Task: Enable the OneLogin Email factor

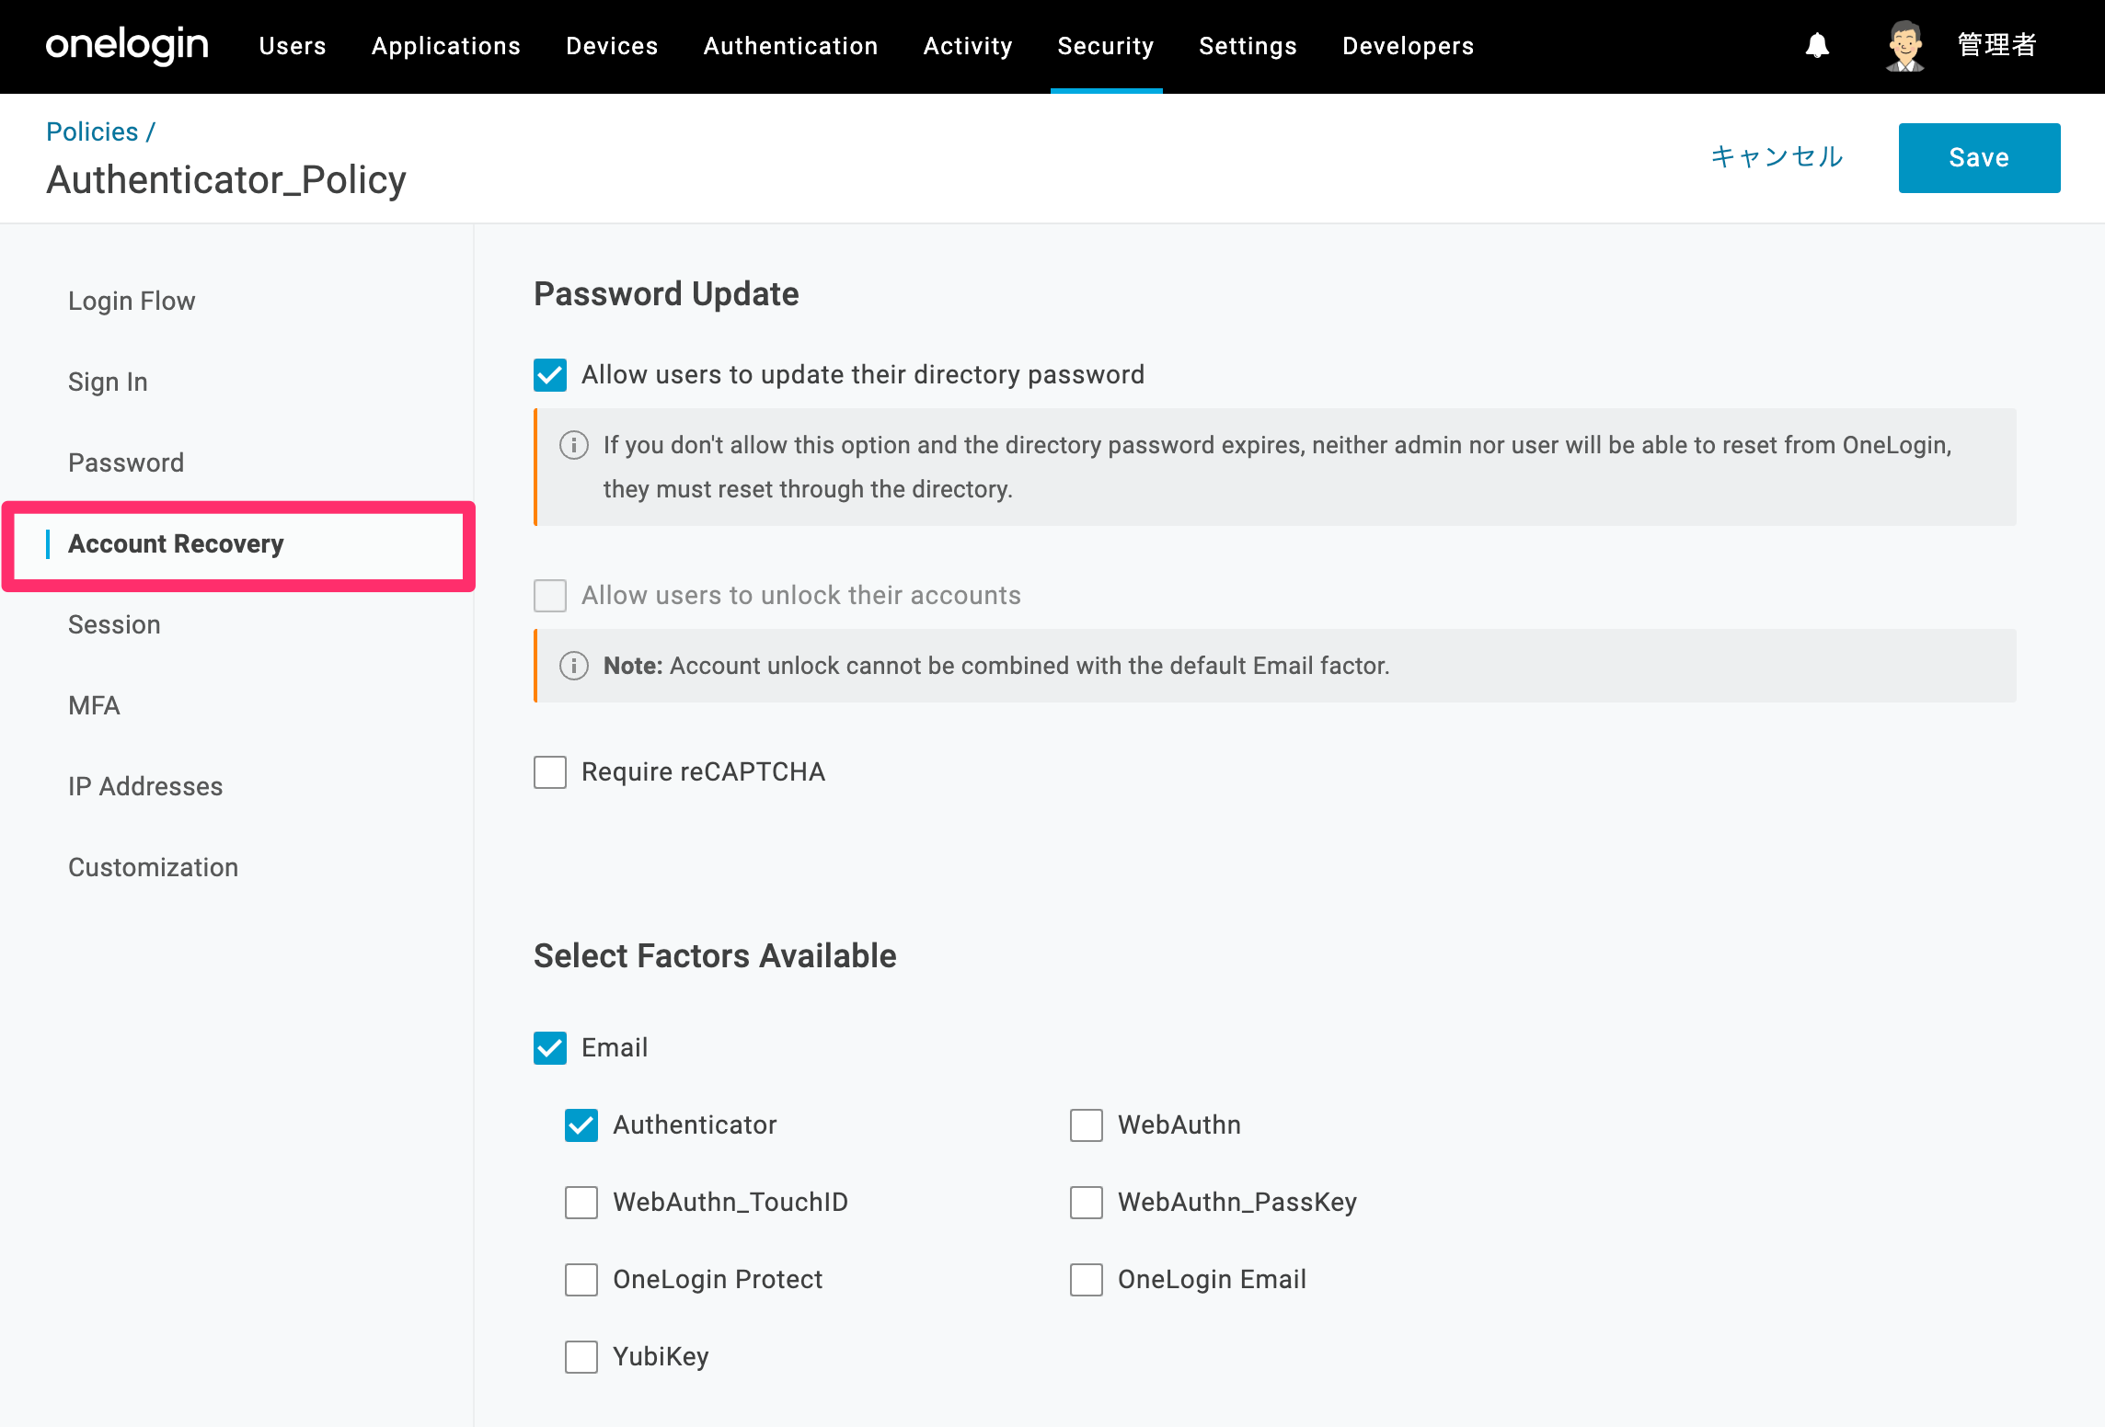Action: (x=1087, y=1280)
